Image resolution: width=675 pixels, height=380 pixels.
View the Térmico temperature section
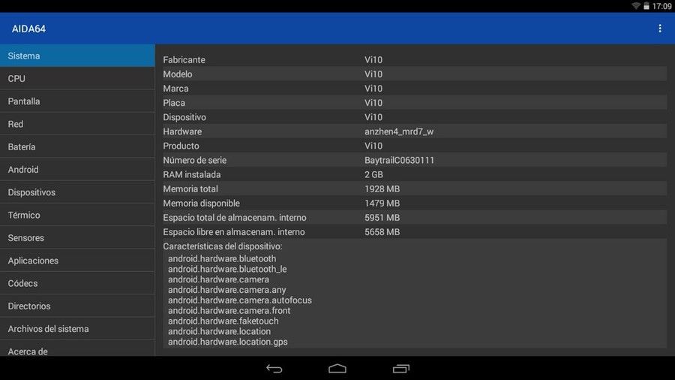[77, 215]
